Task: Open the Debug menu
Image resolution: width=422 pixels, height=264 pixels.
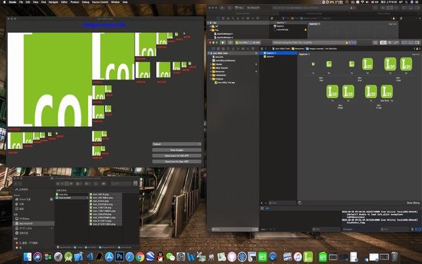Action: [85, 2]
